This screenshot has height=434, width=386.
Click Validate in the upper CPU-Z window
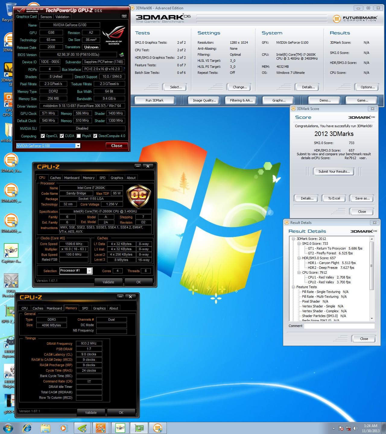pyautogui.click(x=108, y=282)
